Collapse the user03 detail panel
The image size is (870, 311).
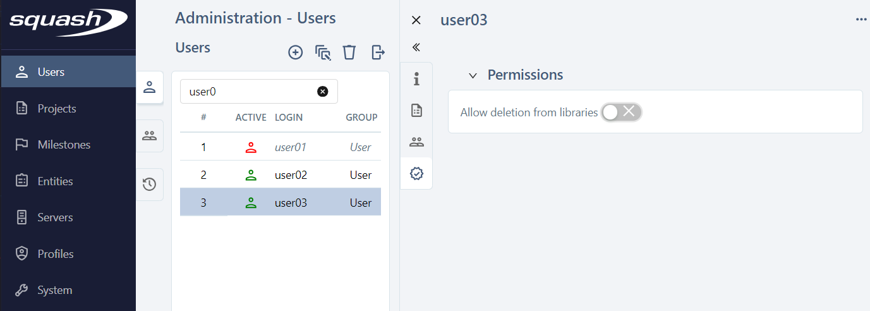416,47
